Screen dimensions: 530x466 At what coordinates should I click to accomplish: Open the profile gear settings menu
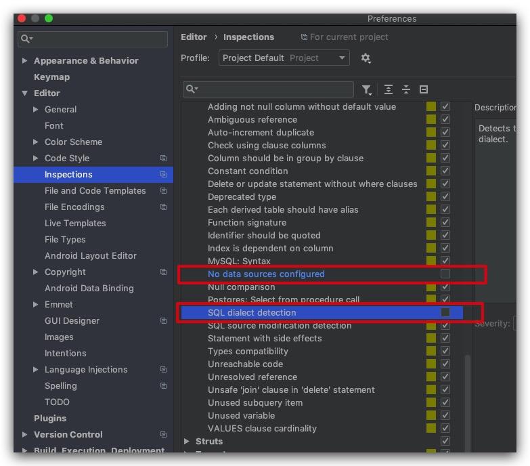[366, 58]
